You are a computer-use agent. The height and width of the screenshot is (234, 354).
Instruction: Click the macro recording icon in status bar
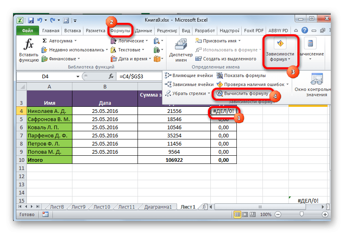coord(46,214)
